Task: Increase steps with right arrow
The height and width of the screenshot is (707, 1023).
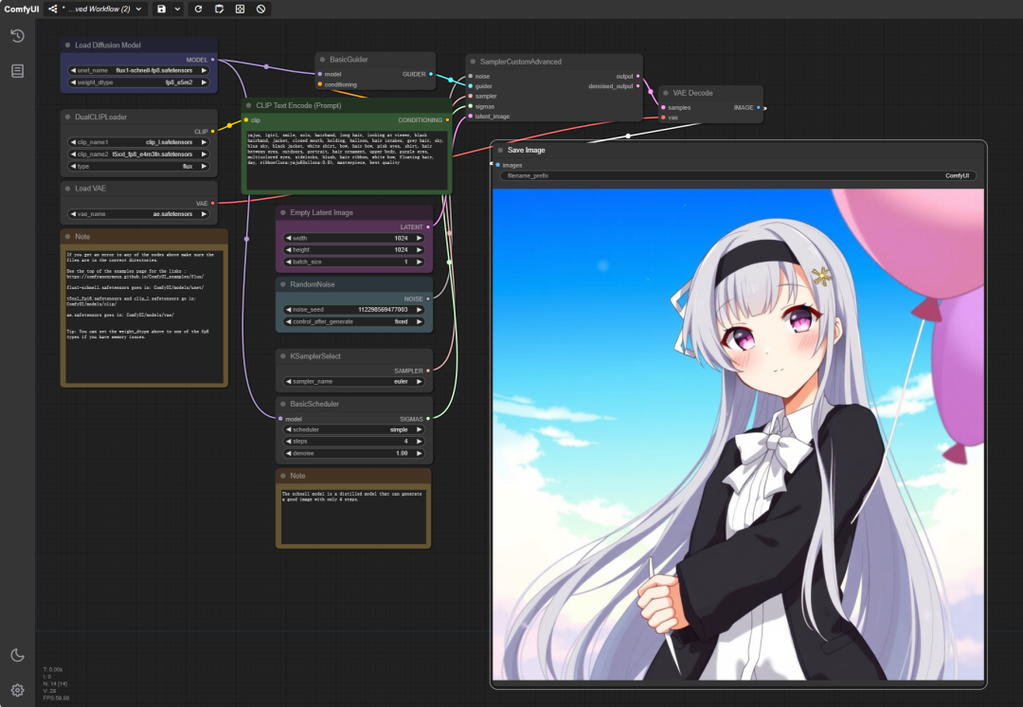Action: coord(419,442)
